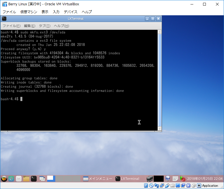224x189 pixels.
Task: Click terminal scrollbar up arrow
Action: coord(160,32)
